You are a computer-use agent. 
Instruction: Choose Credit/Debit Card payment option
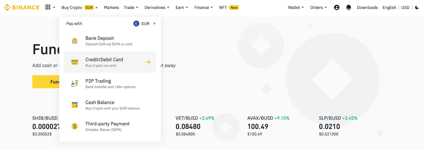(110, 62)
